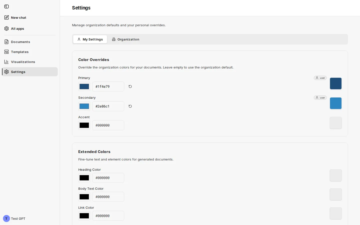Click the Link Color preview box
Viewport: 360px width, 225px height.
[336, 213]
